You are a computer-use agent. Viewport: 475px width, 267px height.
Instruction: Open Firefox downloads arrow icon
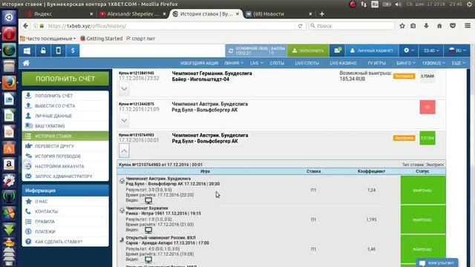pos(426,26)
